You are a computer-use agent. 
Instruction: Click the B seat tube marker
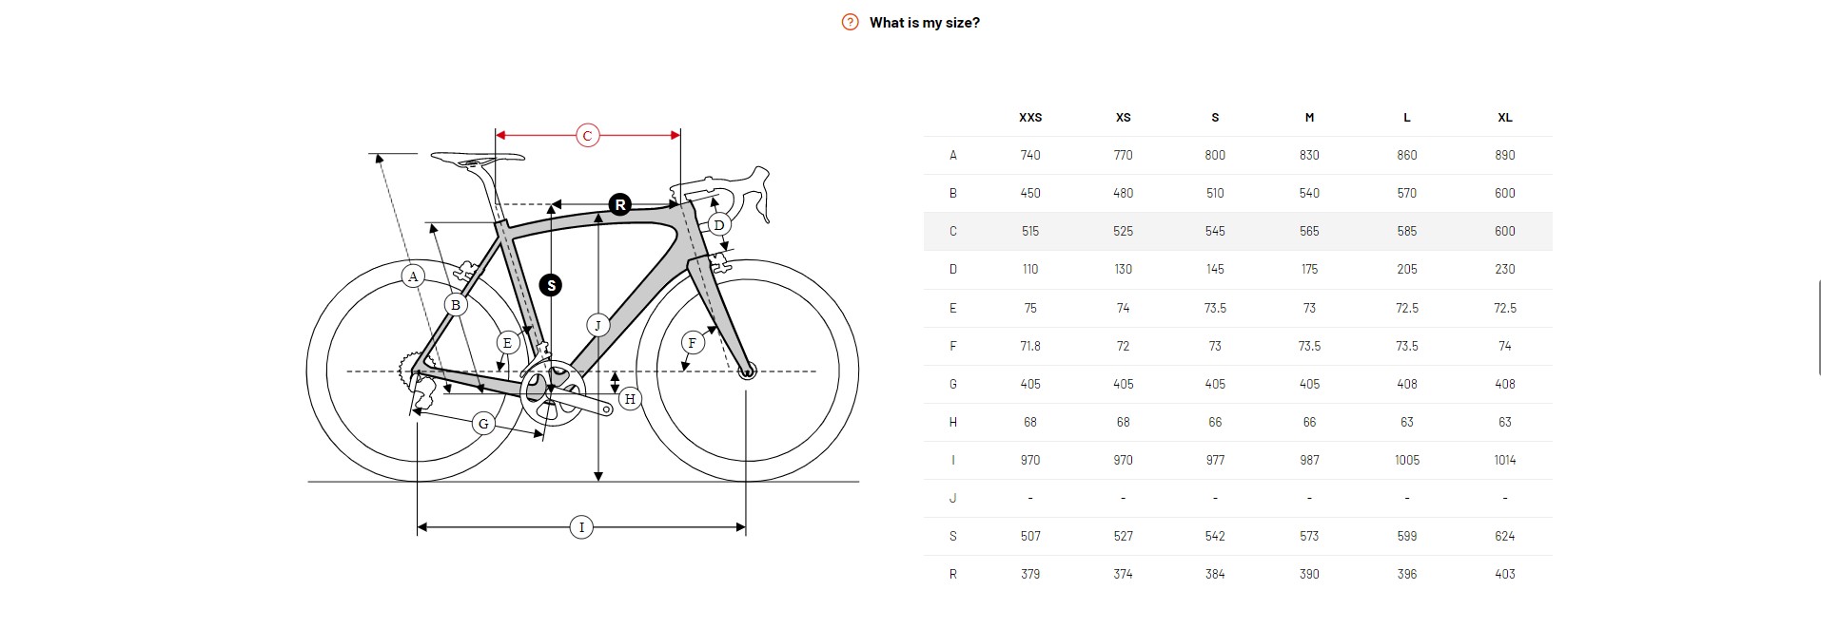tap(456, 305)
